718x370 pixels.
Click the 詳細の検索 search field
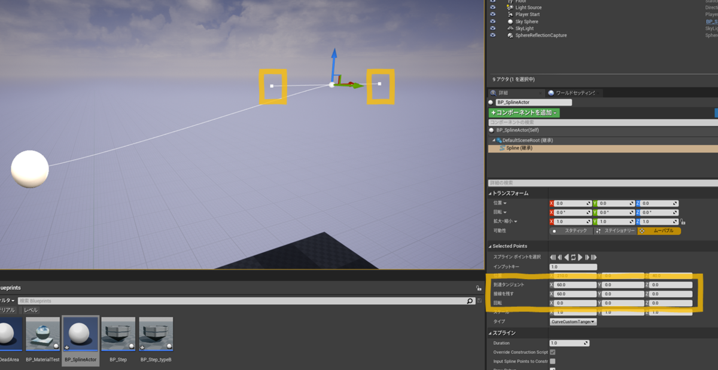[603, 183]
